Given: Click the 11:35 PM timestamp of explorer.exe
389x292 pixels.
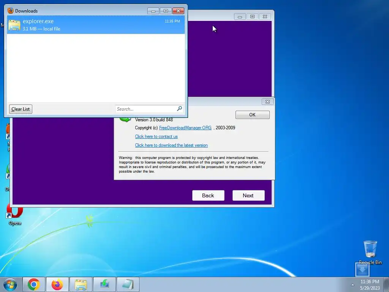Looking at the screenshot, I should click(x=172, y=21).
